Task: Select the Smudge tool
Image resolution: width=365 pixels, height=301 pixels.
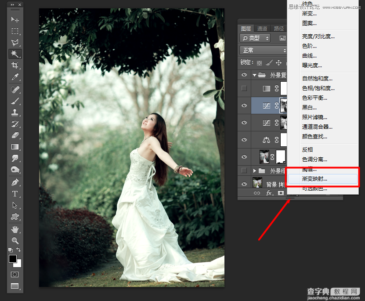Action: tap(15, 158)
